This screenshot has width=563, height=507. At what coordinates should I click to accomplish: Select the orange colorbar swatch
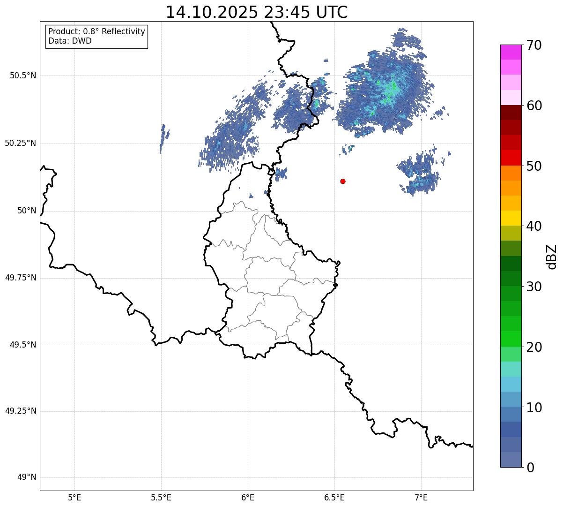tap(510, 173)
